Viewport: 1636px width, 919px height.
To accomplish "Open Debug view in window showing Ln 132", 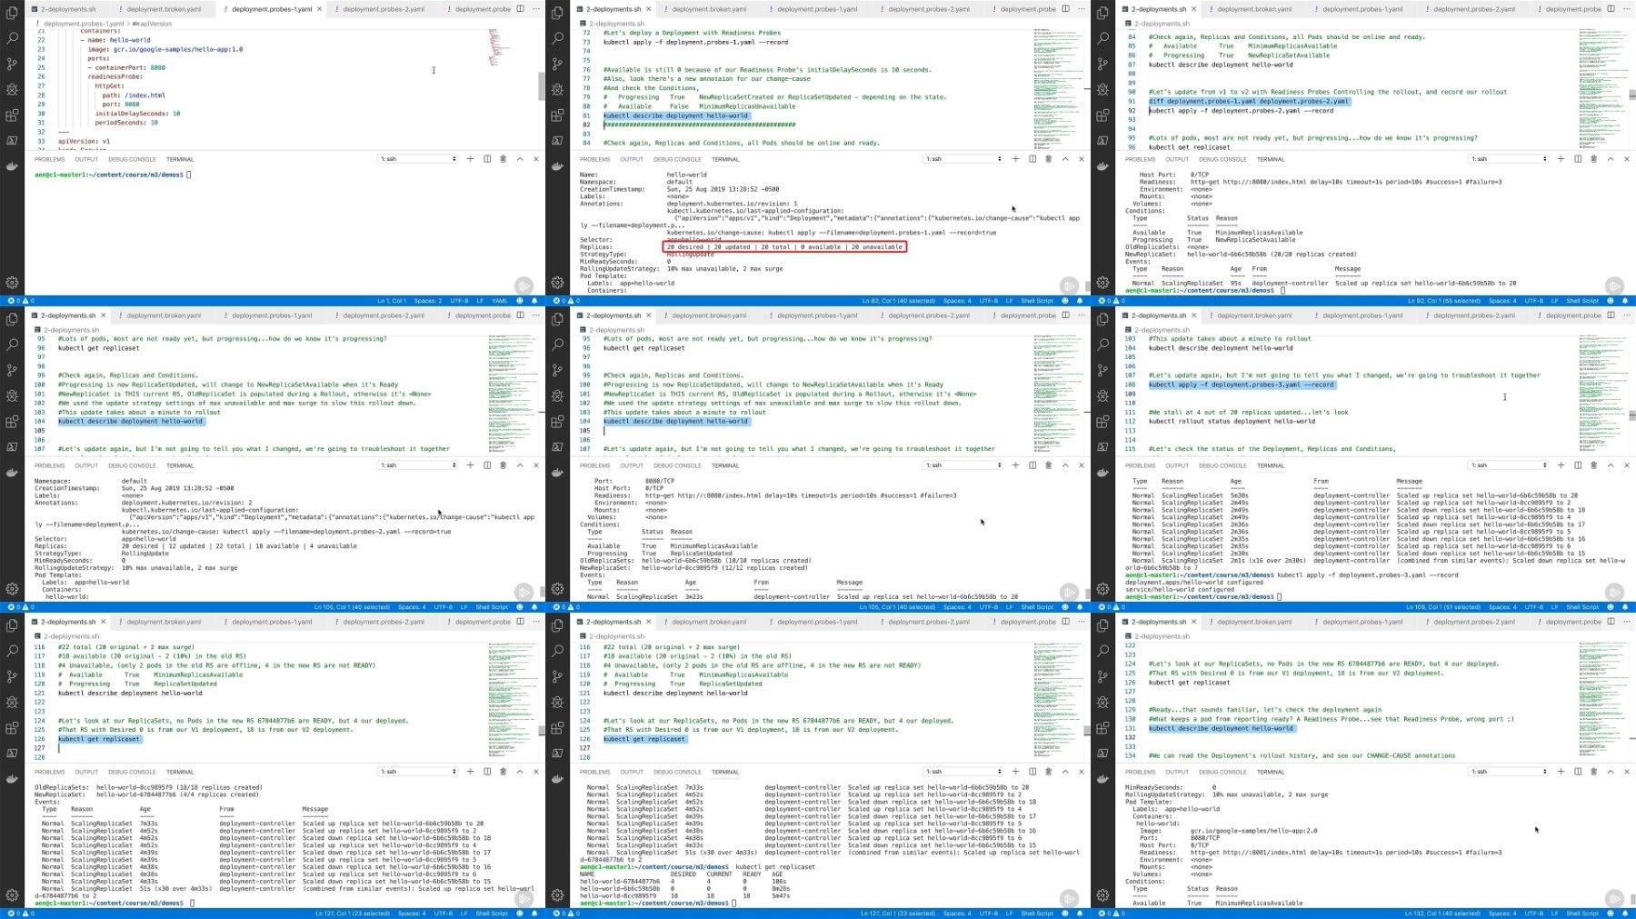I will (x=1102, y=702).
